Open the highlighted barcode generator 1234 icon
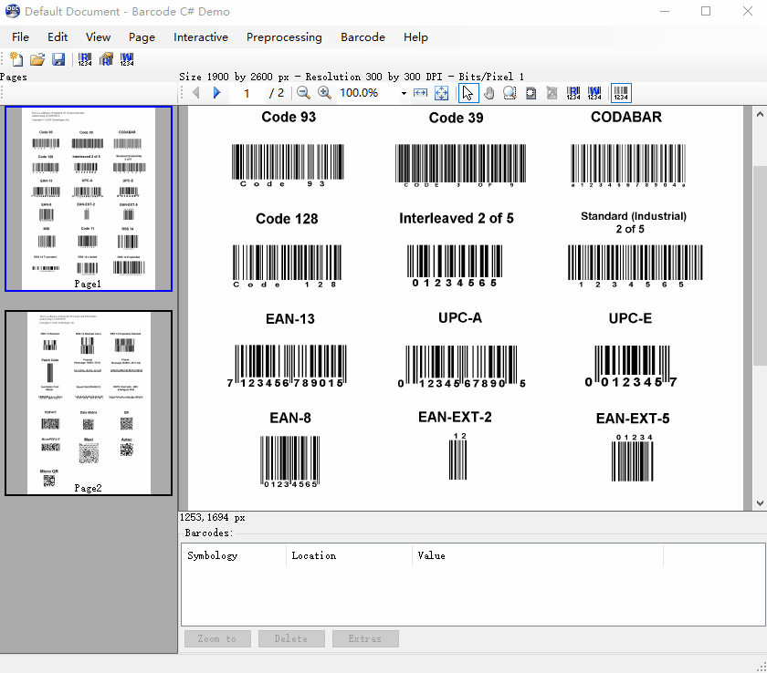 [619, 92]
